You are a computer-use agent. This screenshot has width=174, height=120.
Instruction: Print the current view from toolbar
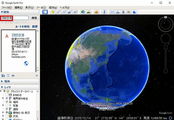pos(118,12)
